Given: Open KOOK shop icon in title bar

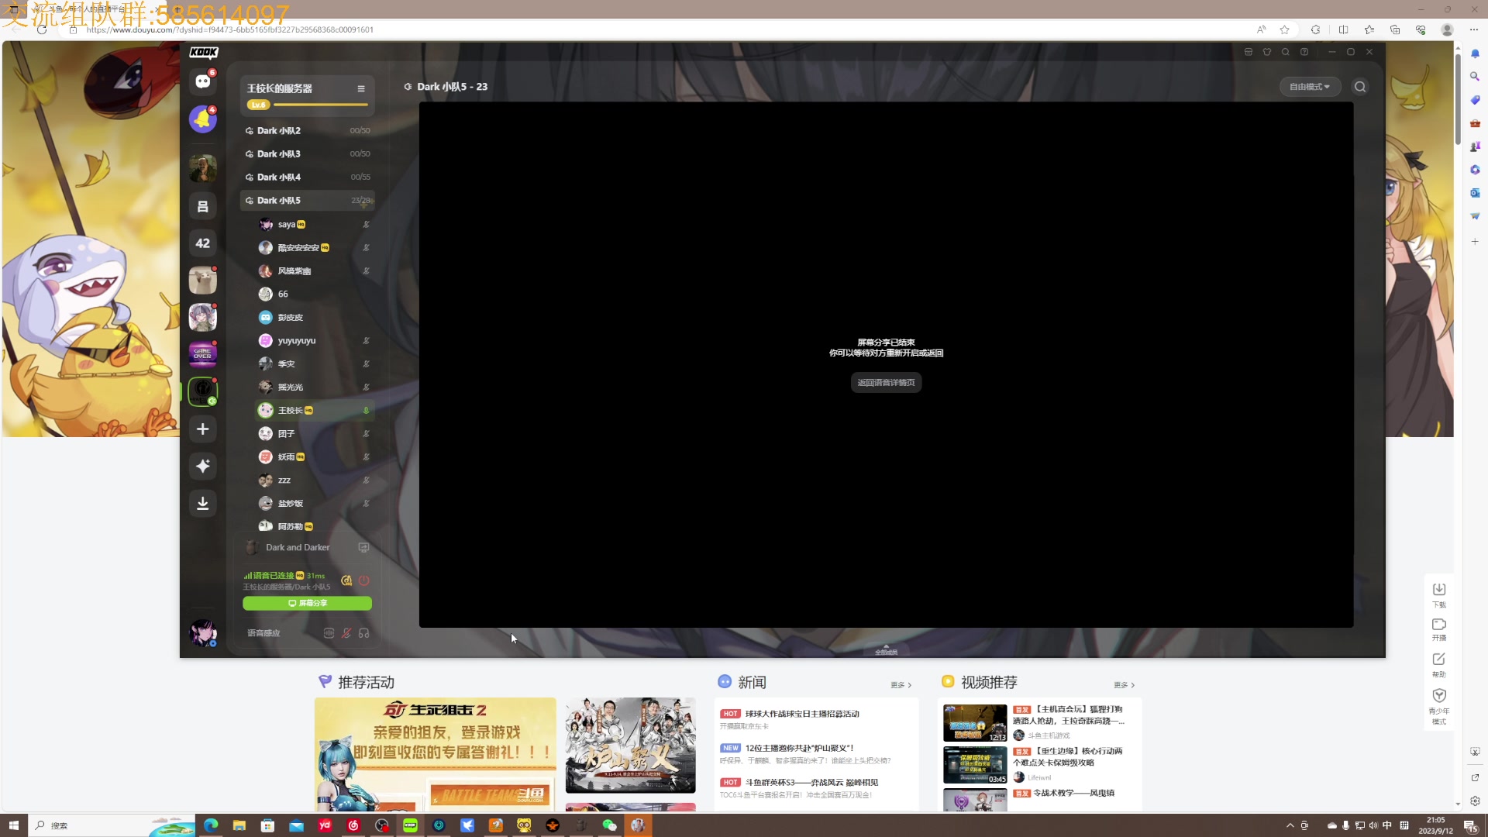Looking at the screenshot, I should tap(1248, 52).
